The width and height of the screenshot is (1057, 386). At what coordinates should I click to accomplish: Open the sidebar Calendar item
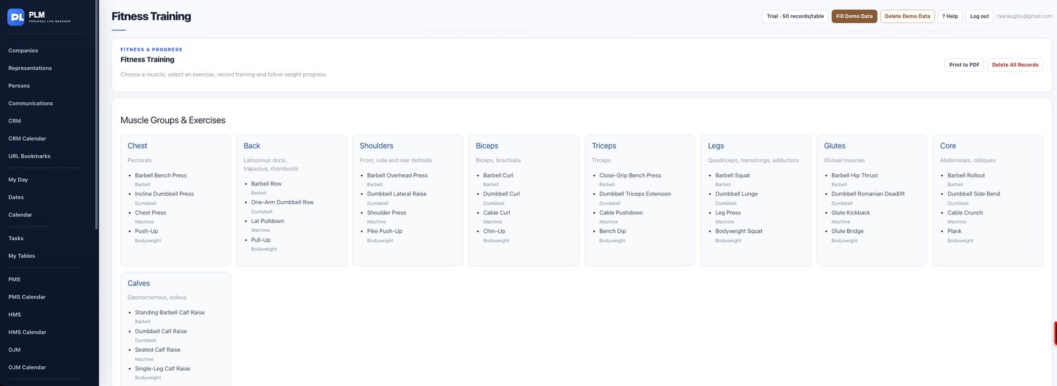[20, 215]
